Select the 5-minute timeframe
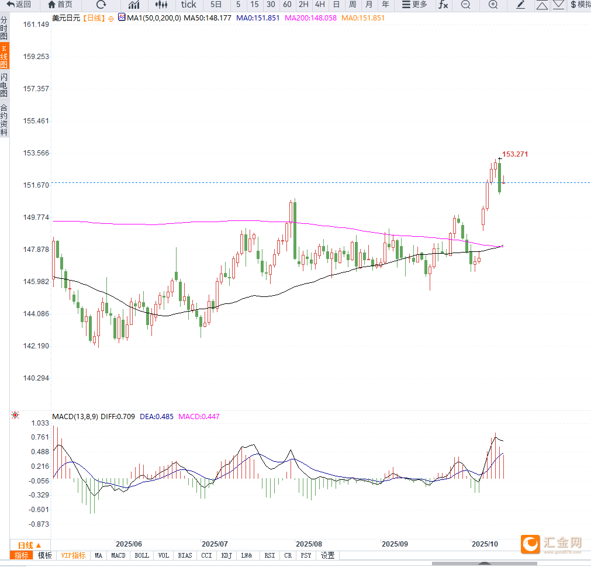 point(238,5)
